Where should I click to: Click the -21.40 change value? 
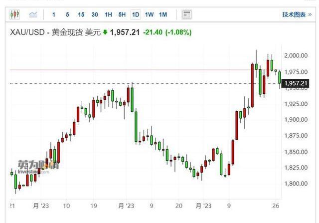(x=153, y=32)
